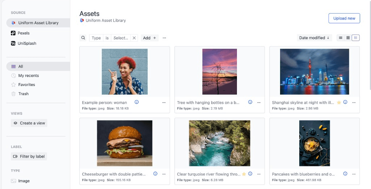Viewport: 371px width, 189px height.
Task: Open Tree with hanging bottles thumbnail
Action: coord(220,72)
